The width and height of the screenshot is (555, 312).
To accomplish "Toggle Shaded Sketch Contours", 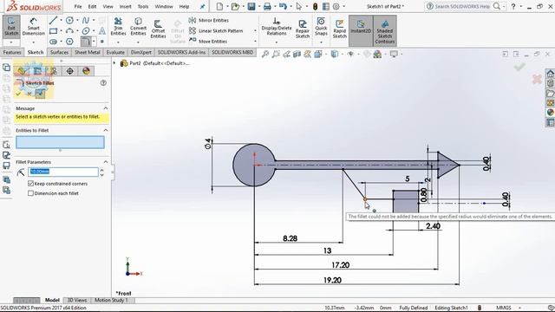I will click(385, 31).
